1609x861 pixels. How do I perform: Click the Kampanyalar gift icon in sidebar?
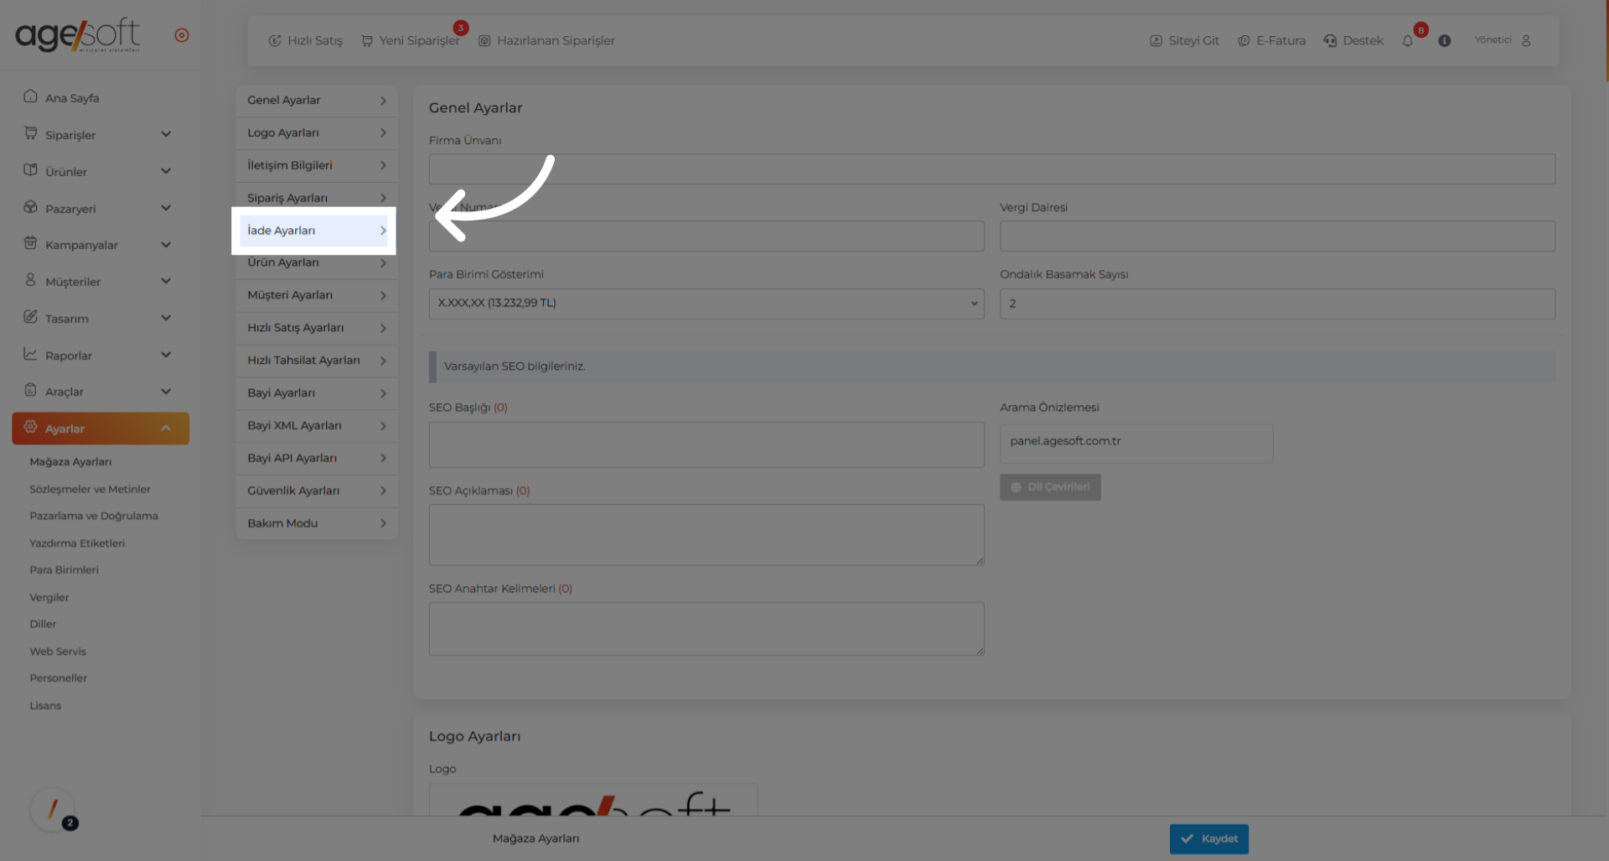point(30,243)
